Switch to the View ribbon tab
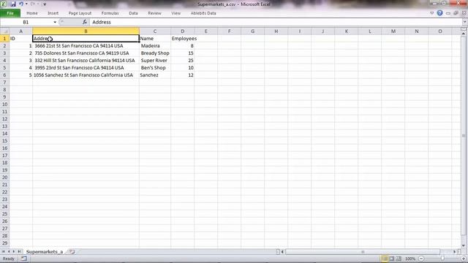Image resolution: width=468 pixels, height=263 pixels. click(x=175, y=13)
